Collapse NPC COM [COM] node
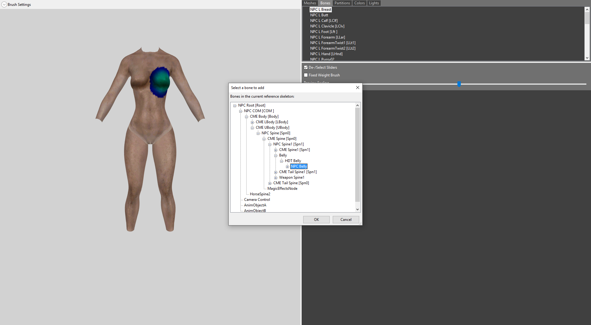This screenshot has height=325, width=591. (241, 111)
